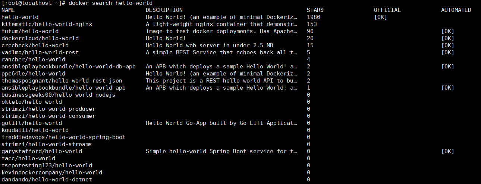This screenshot has width=481, height=184.
Task: Click the [OK] in the garystafford/hello-world row
Action: point(447,151)
